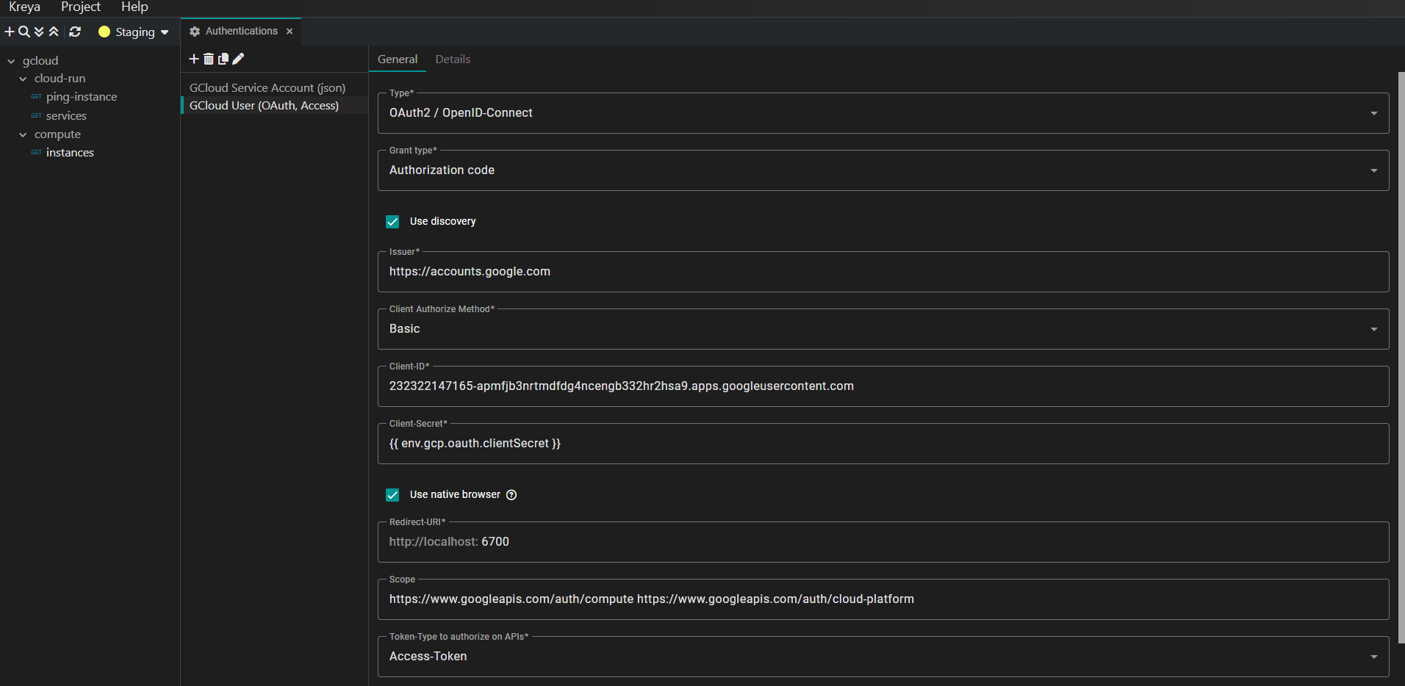Duplicate the selected authentication config
This screenshot has height=686, width=1405.
(x=223, y=59)
